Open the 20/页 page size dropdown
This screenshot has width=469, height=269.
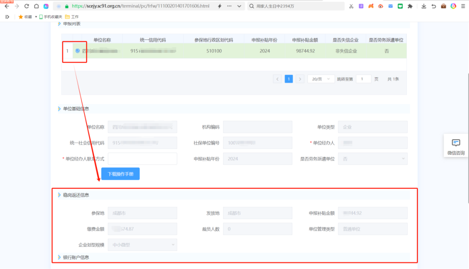click(x=321, y=79)
